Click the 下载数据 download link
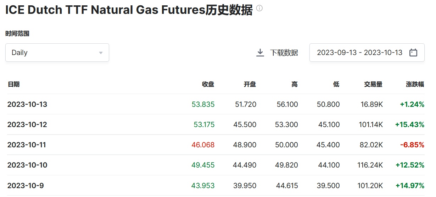This screenshot has width=436, height=197. click(x=284, y=53)
